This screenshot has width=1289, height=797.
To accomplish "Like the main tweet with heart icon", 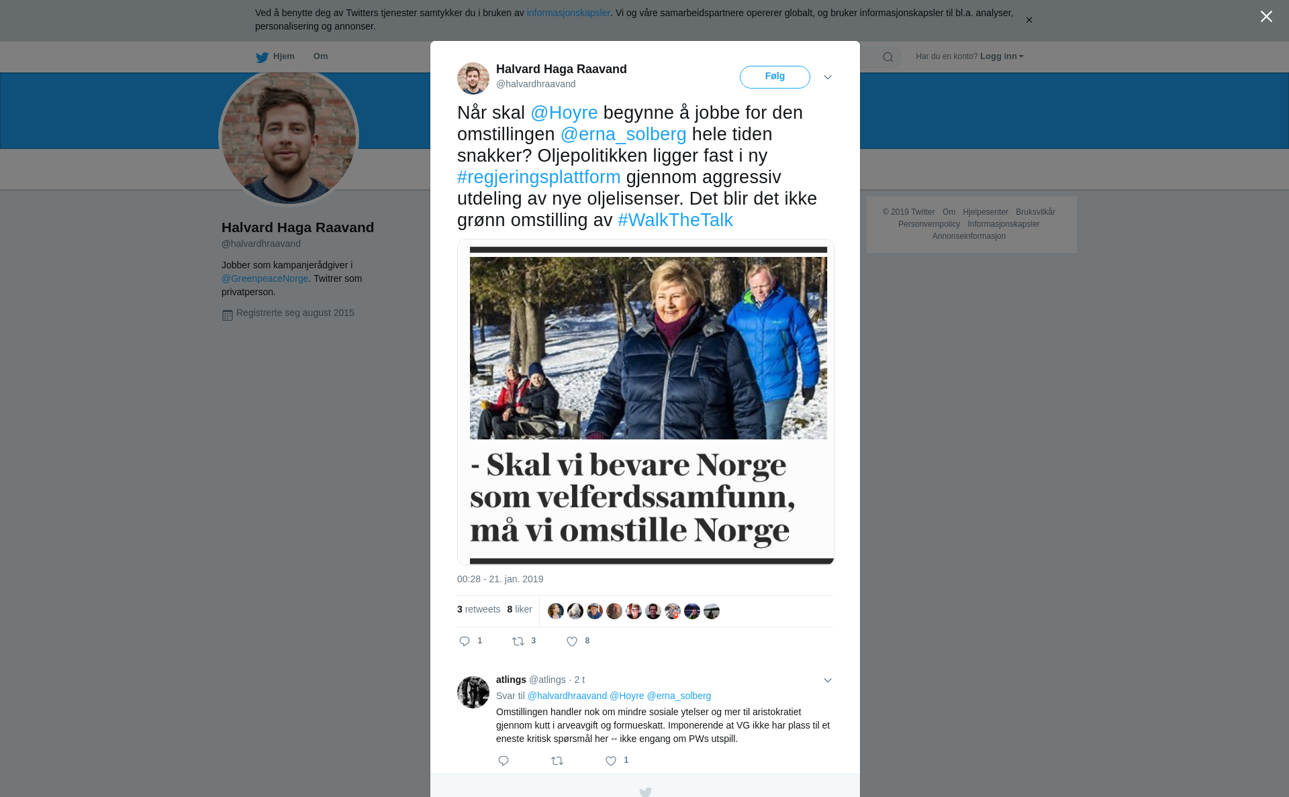I will 572,641.
